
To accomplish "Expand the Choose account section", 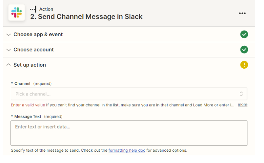I will click(x=8, y=50).
